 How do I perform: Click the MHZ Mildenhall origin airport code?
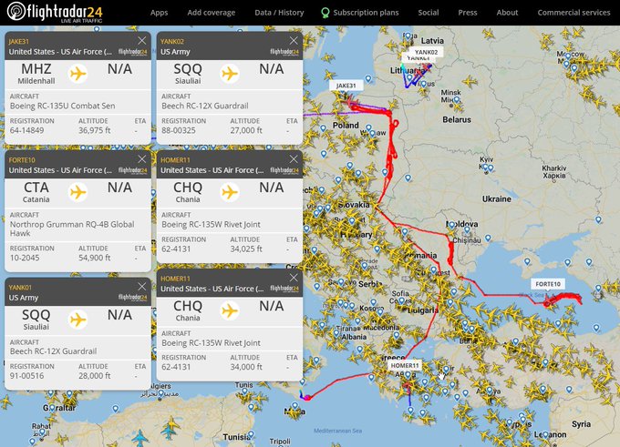pyautogui.click(x=36, y=74)
